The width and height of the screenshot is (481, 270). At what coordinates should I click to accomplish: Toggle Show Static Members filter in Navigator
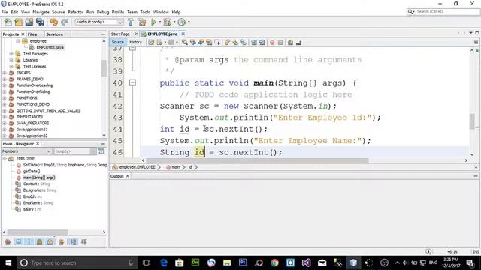click(x=29, y=241)
